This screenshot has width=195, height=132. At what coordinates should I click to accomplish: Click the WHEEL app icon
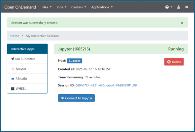pyautogui.click(x=13, y=89)
